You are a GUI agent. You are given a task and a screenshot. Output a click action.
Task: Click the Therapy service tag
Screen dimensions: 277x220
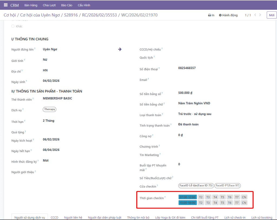coord(50,109)
